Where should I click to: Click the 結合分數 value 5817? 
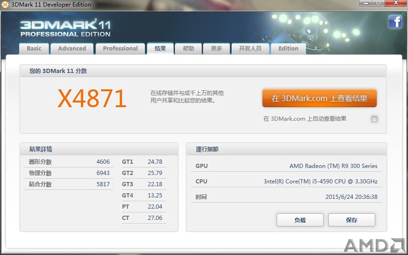tap(103, 184)
